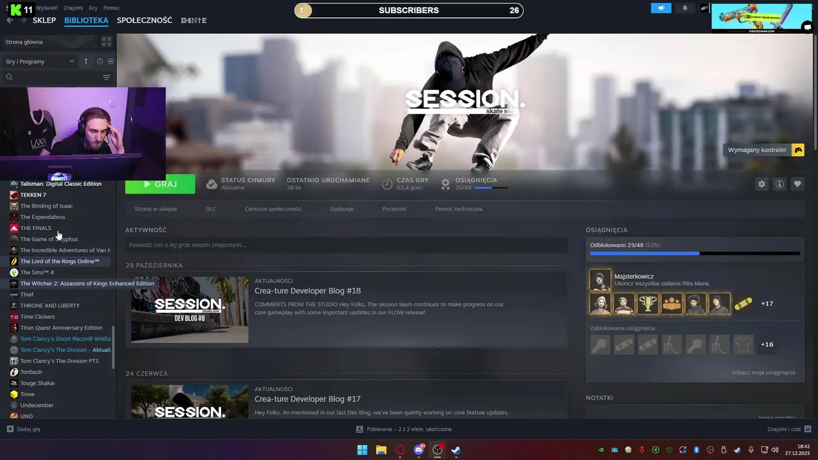Image resolution: width=818 pixels, height=460 pixels.
Task: Open Discord from the taskbar
Action: click(419, 450)
